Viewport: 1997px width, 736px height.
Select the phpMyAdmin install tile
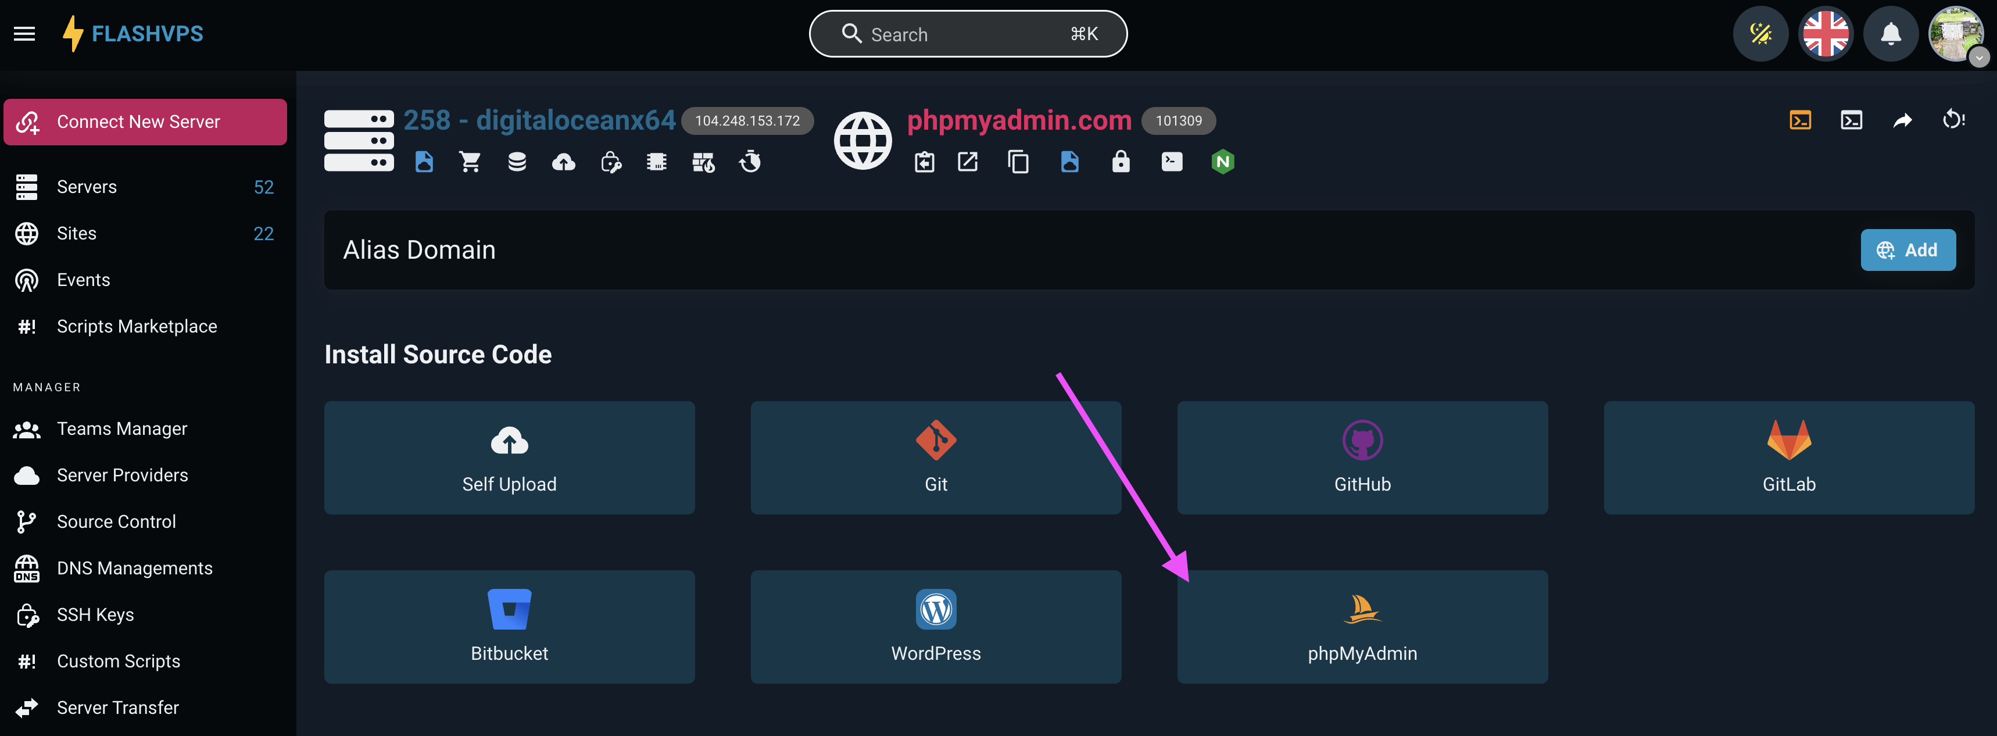[x=1362, y=627]
